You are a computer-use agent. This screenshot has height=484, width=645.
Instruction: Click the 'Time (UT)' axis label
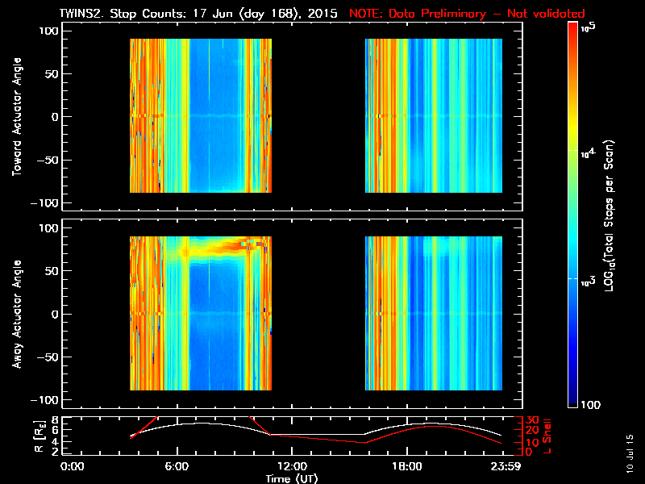coord(292,478)
